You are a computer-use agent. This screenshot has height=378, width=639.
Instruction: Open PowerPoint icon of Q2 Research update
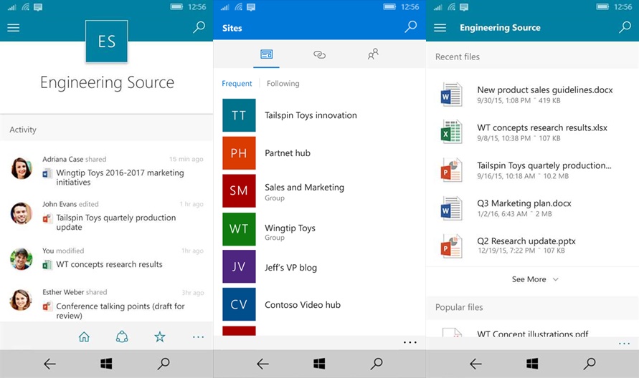[451, 246]
